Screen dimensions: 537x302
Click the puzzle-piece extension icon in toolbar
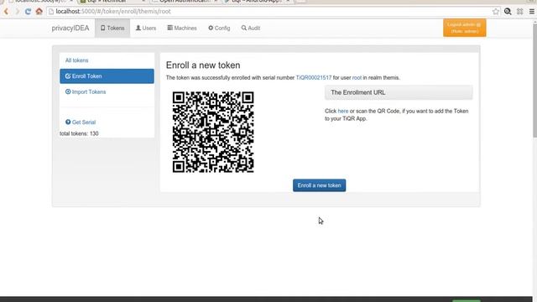click(520, 12)
